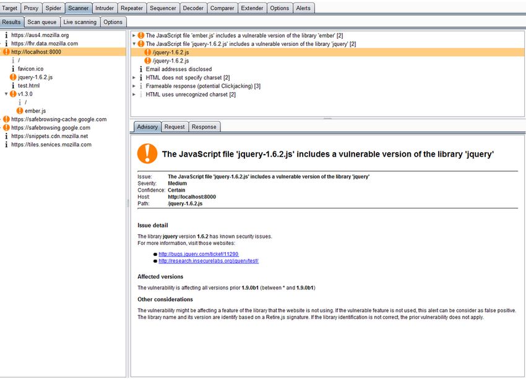The image size is (526, 379).
Task: Click the info icon beside https://aus4.mozilla.org
Action: click(x=6, y=35)
